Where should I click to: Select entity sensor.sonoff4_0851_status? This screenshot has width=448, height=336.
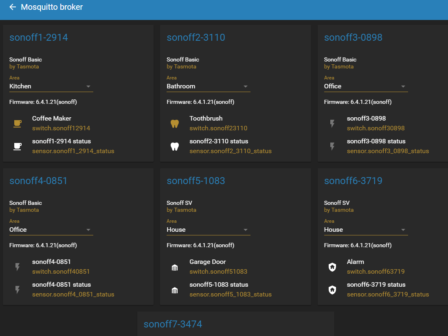point(73,294)
